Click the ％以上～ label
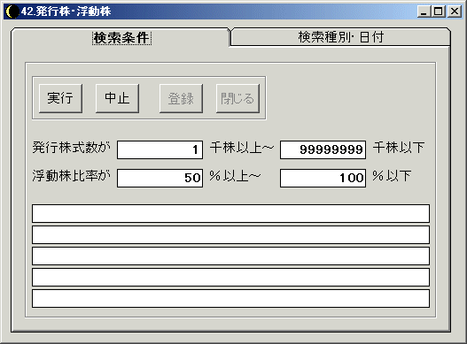 235,176
